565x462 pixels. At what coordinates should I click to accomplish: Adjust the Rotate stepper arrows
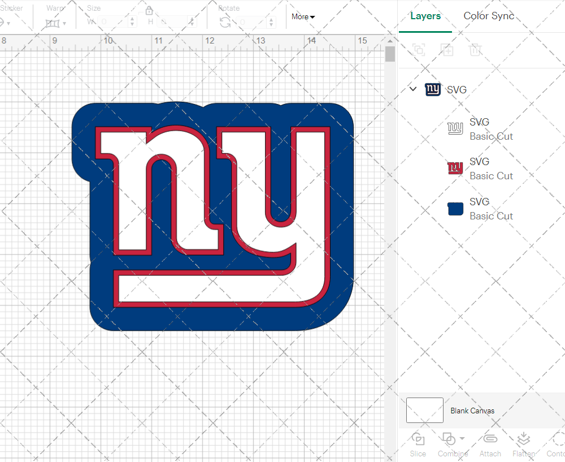271,22
